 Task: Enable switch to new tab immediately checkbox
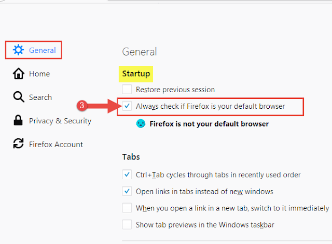(127, 208)
